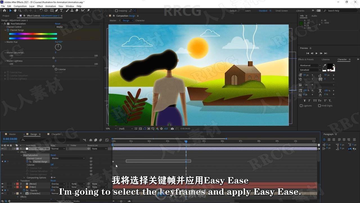Click the snapshot camera icon in viewer

point(172,129)
